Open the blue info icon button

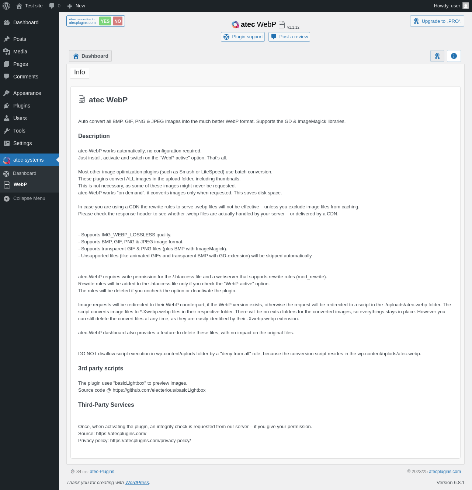pos(454,56)
